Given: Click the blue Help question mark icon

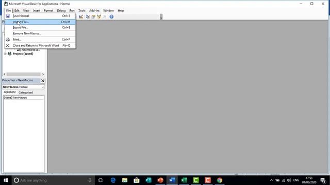Looking at the screenshot, I should (x=111, y=16).
